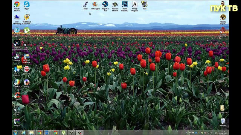Viewport: 241px width, 135px height.
Task: Open Chrome taskbar button beside uTorrent
Action: 56,132
